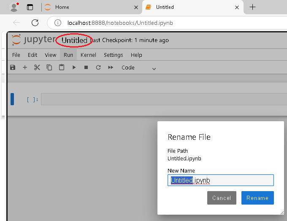Restart kernel and run all cells icon

click(x=111, y=67)
